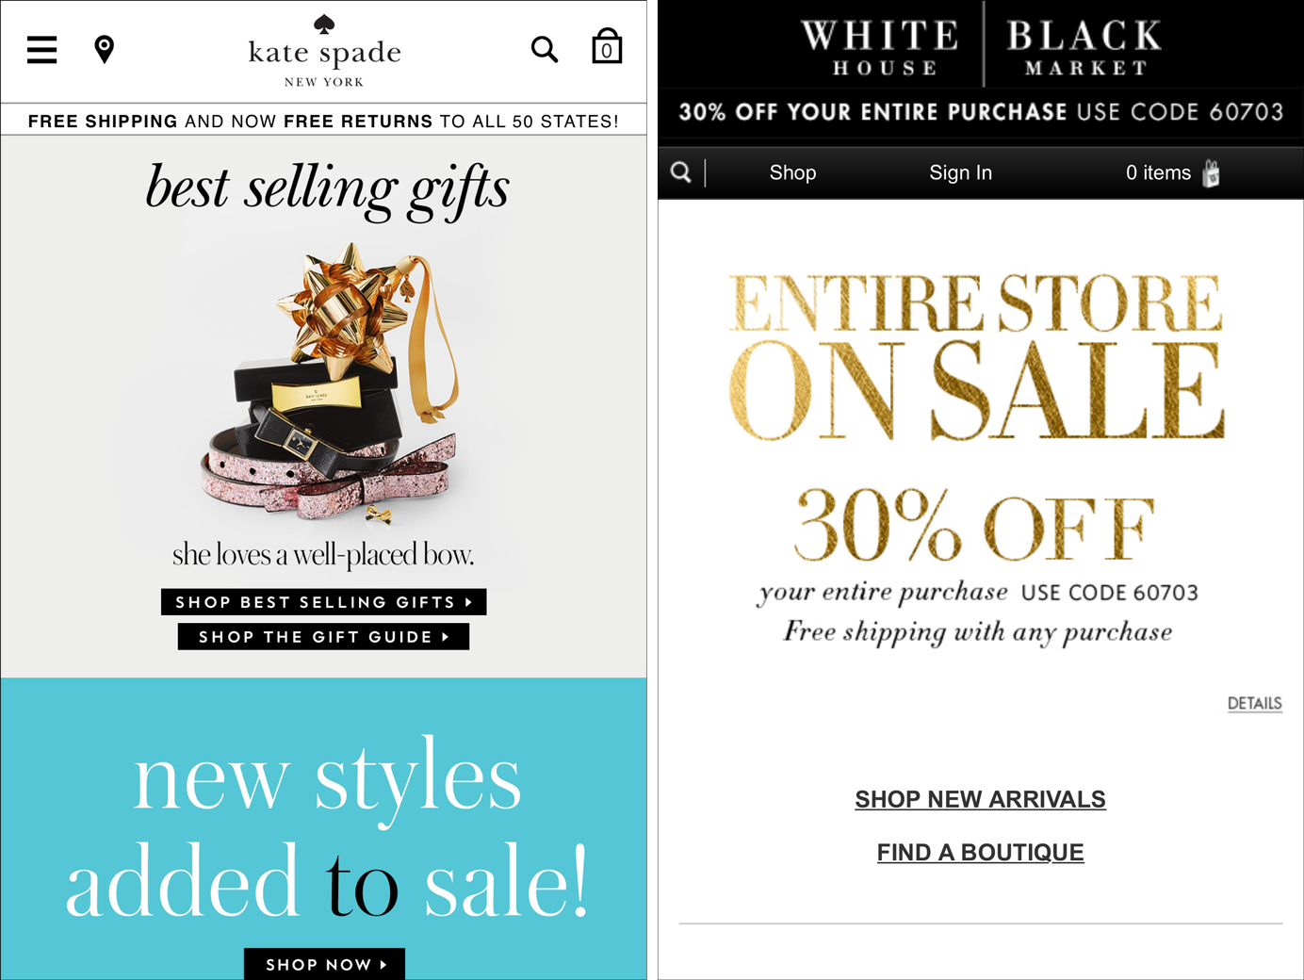Click Shop The Gift Guide button
The width and height of the screenshot is (1304, 980).
point(323,637)
